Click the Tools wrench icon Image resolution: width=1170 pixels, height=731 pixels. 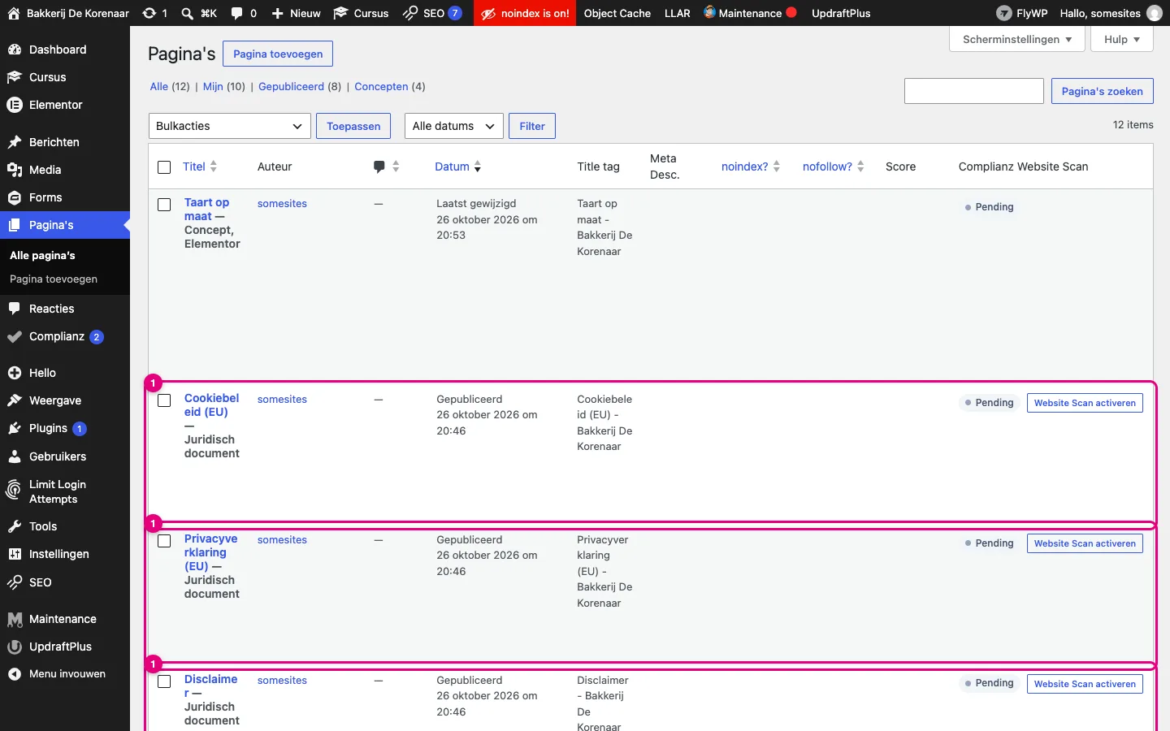pos(14,526)
